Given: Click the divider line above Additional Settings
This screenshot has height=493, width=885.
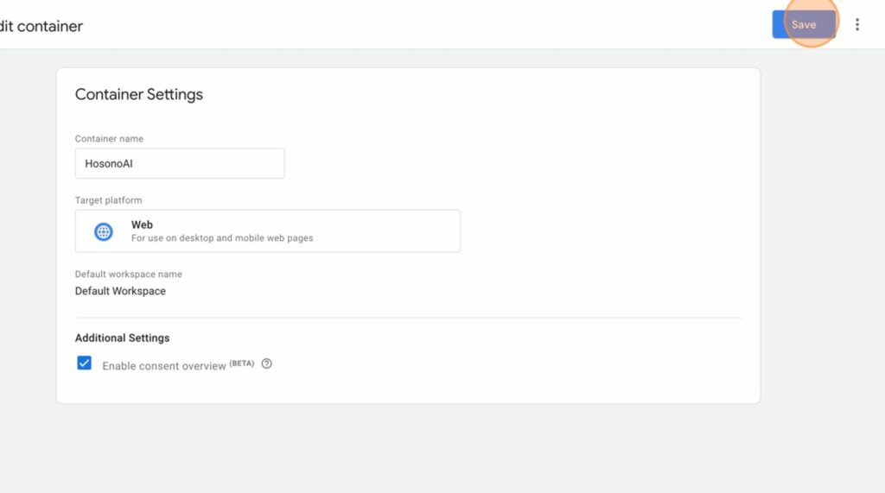Looking at the screenshot, I should [408, 318].
